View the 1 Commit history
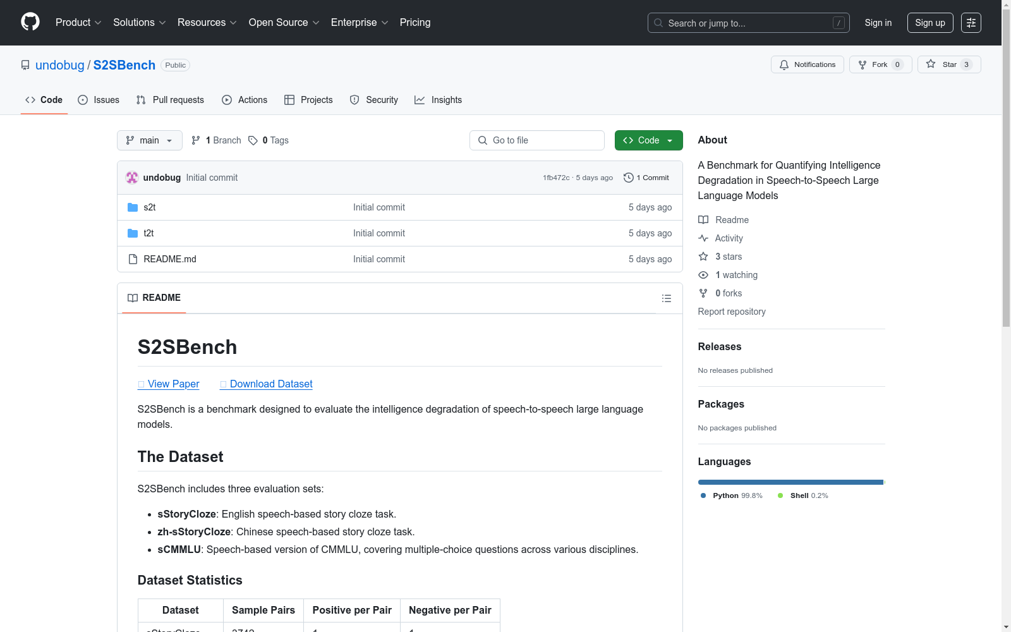 tap(646, 178)
